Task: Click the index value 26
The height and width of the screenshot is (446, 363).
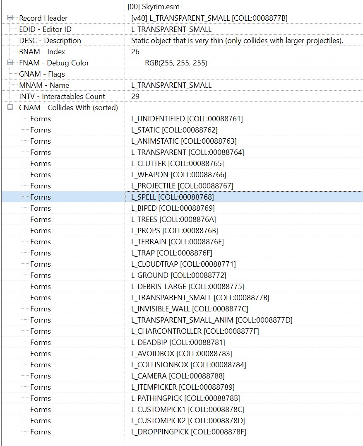Action: pos(135,51)
